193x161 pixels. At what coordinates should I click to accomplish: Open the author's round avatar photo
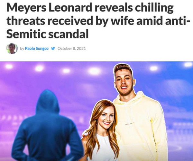[12, 48]
